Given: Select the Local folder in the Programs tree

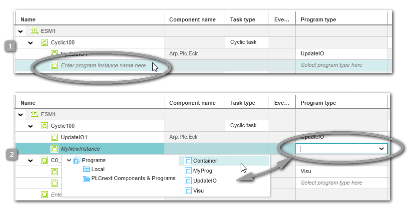Looking at the screenshot, I should (97, 169).
